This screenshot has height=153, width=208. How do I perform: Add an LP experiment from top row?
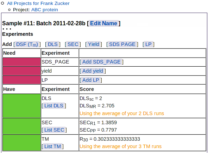[149, 44]
